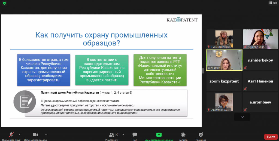Open the Участники participants panel
Screen dimensions: 279x141
click(112, 136)
